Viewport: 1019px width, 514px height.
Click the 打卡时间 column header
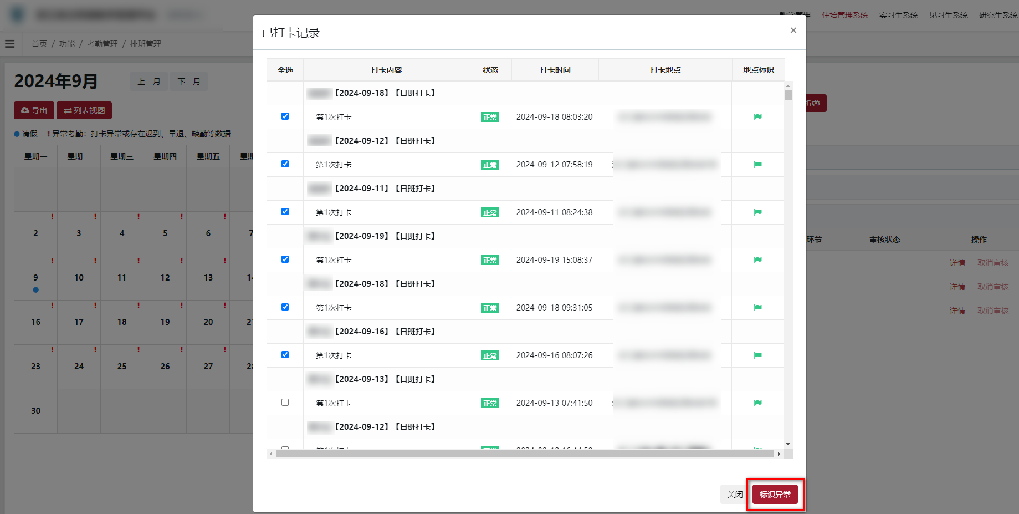tap(555, 70)
